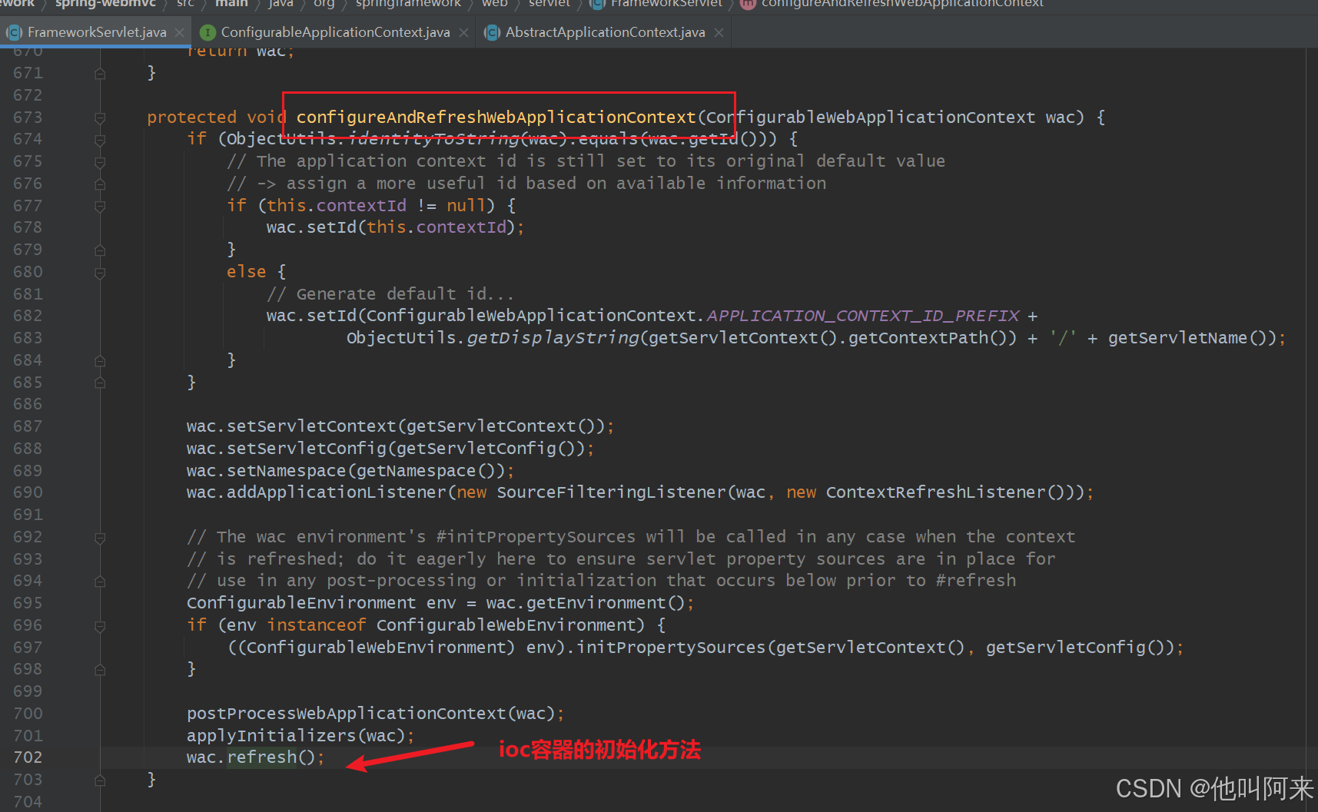Click wac.getEnvironment() on line 695

tap(585, 603)
